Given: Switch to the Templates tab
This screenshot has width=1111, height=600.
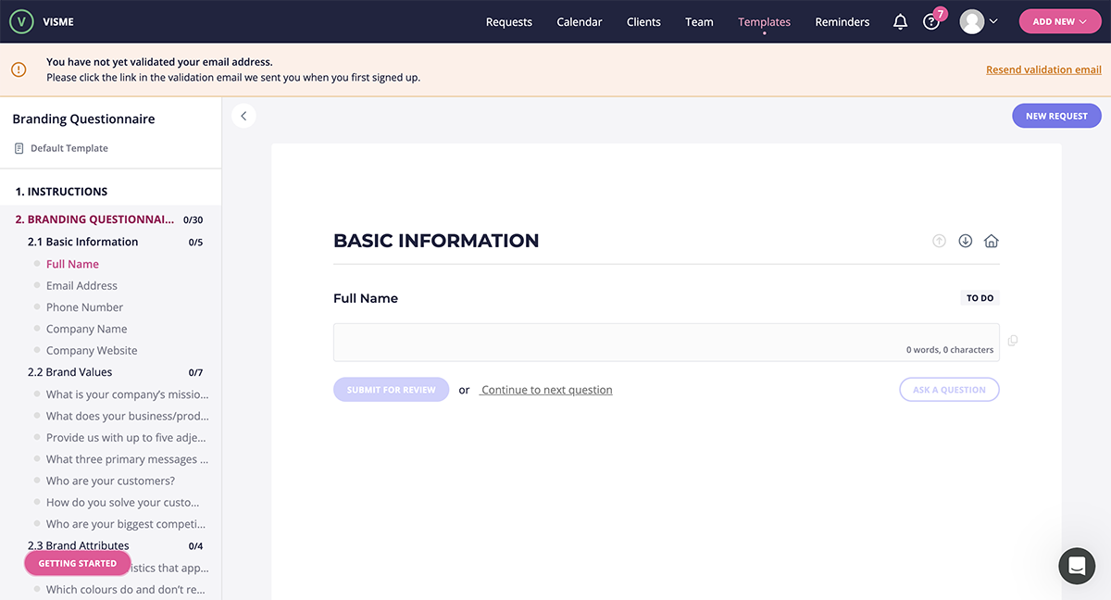Looking at the screenshot, I should tap(764, 20).
